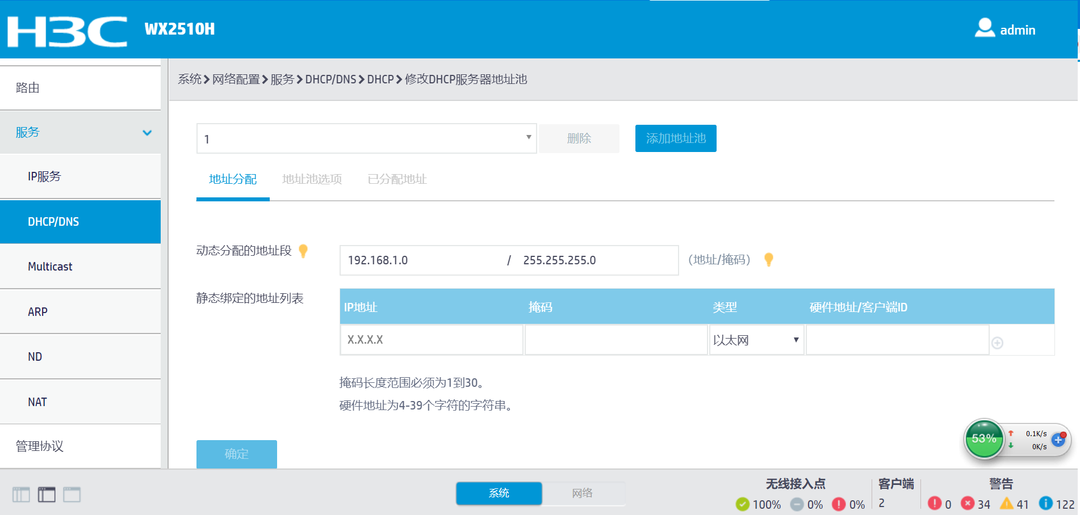Open the 以太网 type dropdown

click(756, 340)
